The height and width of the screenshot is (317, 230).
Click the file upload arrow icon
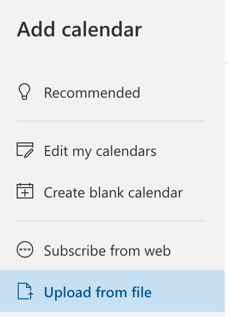[25, 291]
